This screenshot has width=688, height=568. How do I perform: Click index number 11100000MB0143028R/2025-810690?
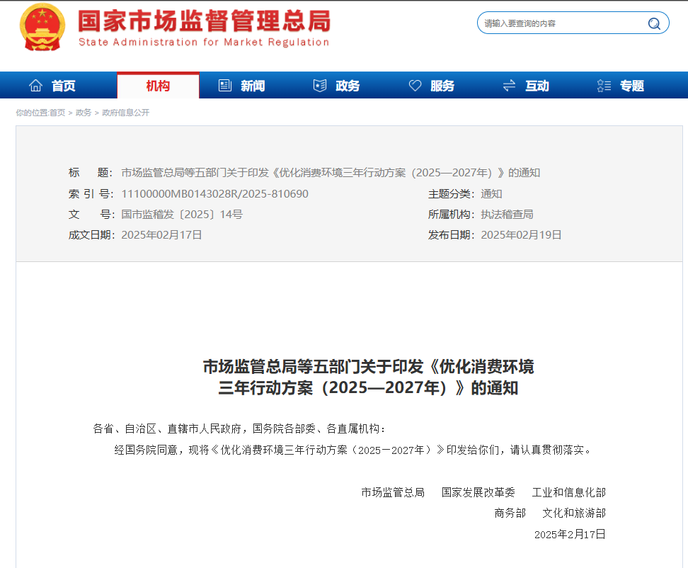214,194
